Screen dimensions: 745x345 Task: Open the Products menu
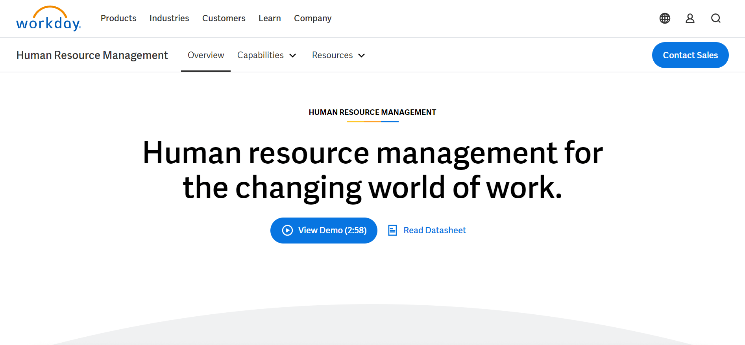[x=118, y=18]
